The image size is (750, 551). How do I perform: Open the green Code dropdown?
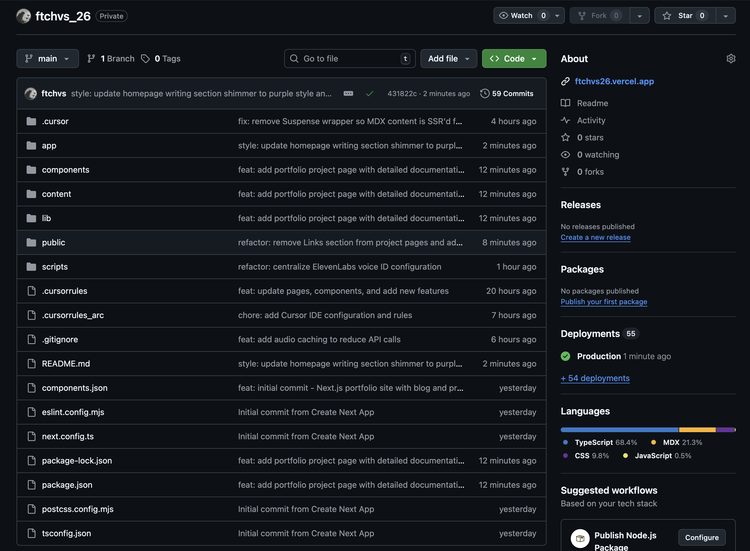[514, 59]
